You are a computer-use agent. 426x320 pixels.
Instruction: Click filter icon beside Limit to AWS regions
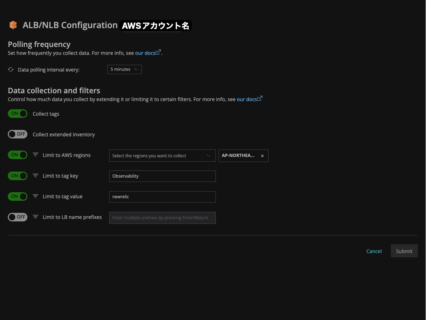coord(35,155)
